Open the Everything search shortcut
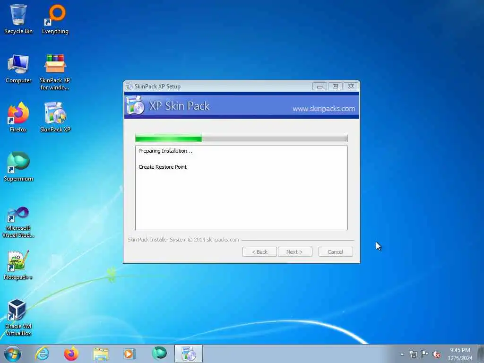The image size is (484, 363). tap(55, 18)
